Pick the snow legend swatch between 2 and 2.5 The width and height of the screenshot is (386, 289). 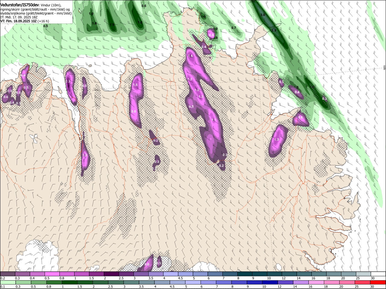click(111, 274)
